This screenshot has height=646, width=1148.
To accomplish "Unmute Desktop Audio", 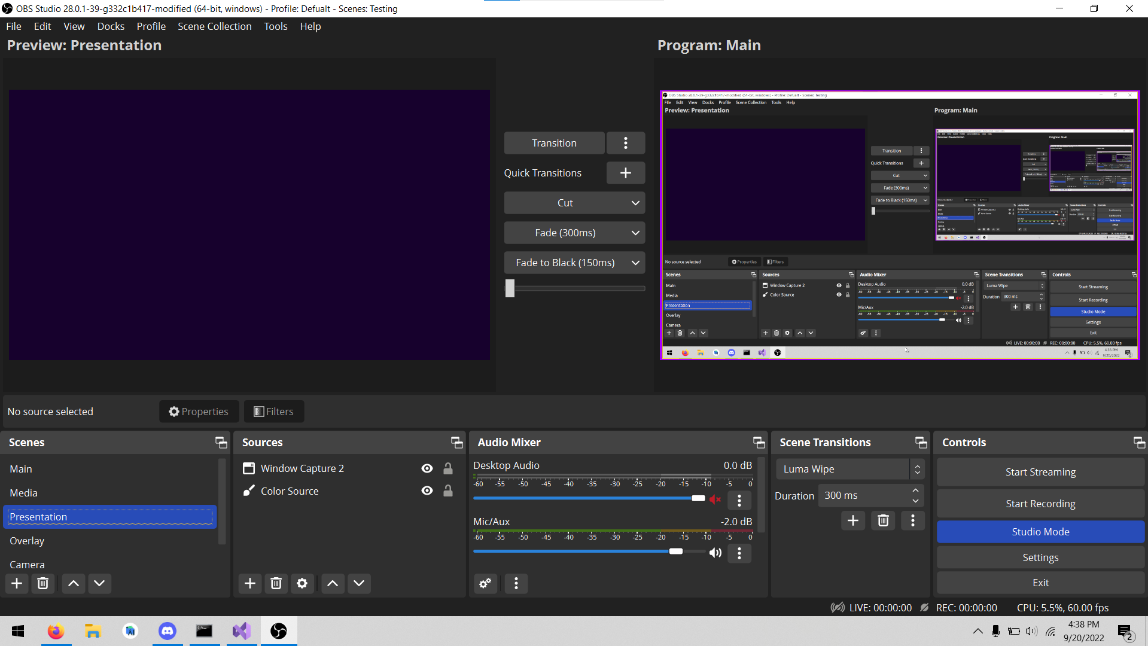I will 715,499.
